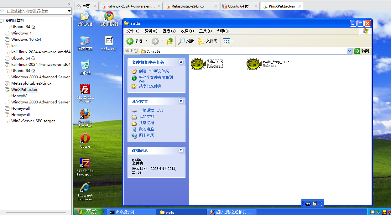The width and height of the screenshot is (391, 215).
Task: Open the 查看(V) menu
Action: point(169,31)
